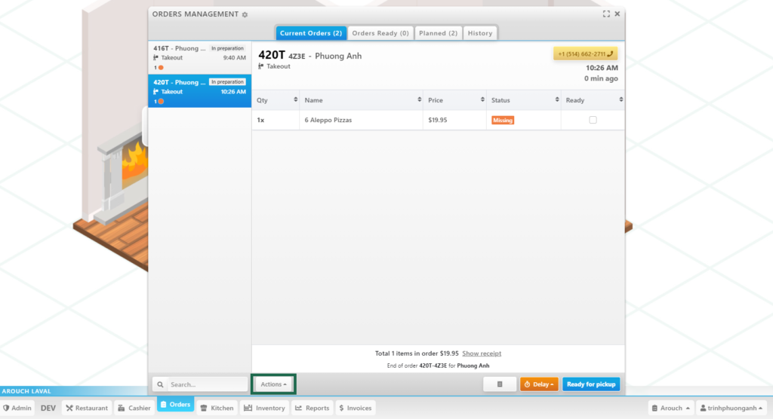This screenshot has width=773, height=419.
Task: Click the order search field
Action: [205, 384]
